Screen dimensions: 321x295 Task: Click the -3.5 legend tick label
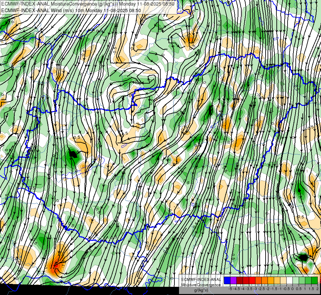point(249,289)
